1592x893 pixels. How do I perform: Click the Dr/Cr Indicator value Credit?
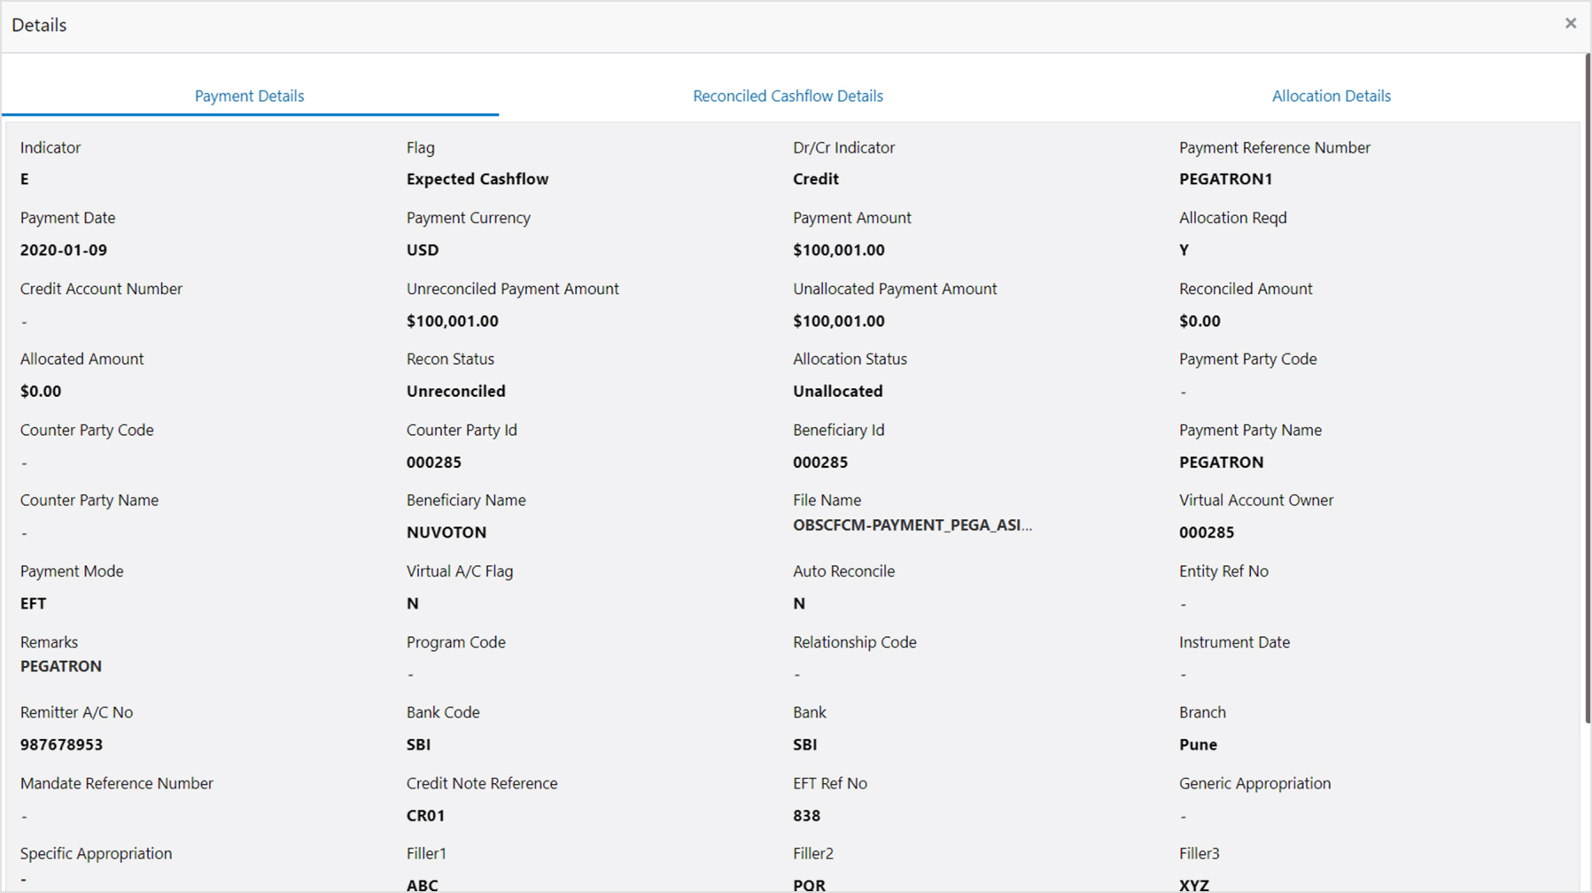[815, 179]
